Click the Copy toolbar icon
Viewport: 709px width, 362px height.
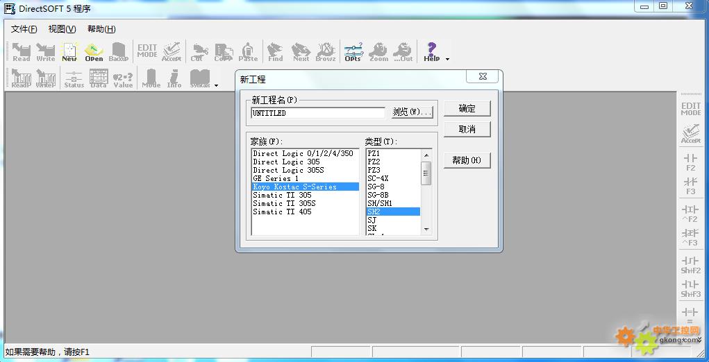(223, 52)
